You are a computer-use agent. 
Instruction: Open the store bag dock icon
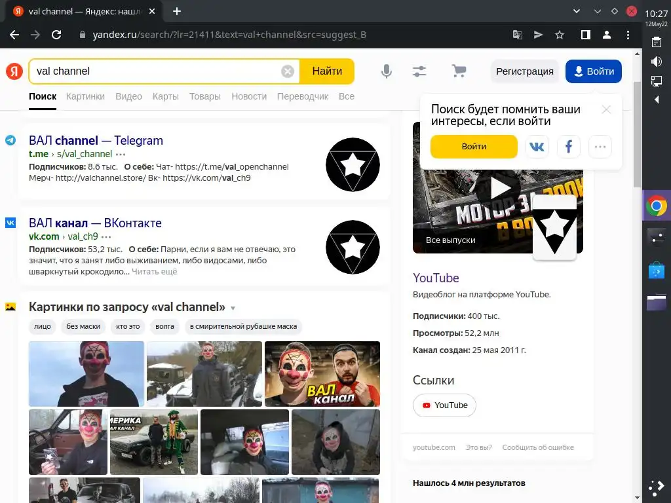coord(657,270)
